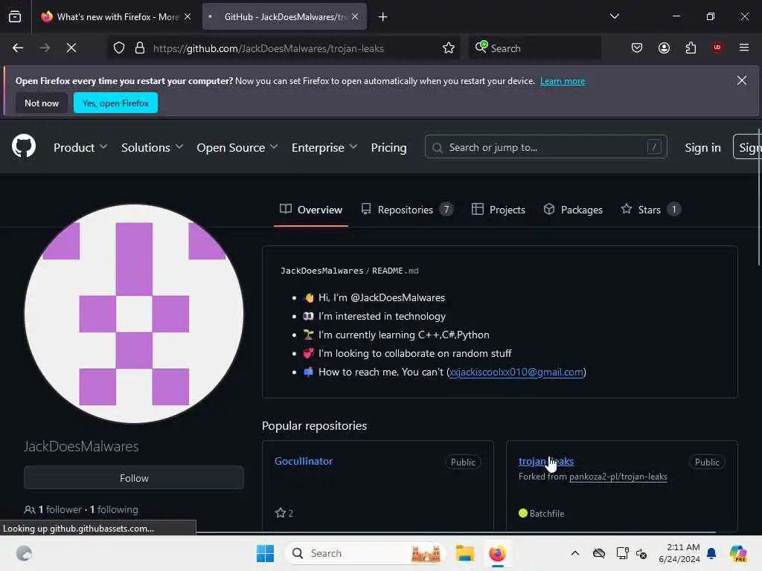Click the Firefox taskbar icon
This screenshot has width=762, height=571.
click(497, 553)
